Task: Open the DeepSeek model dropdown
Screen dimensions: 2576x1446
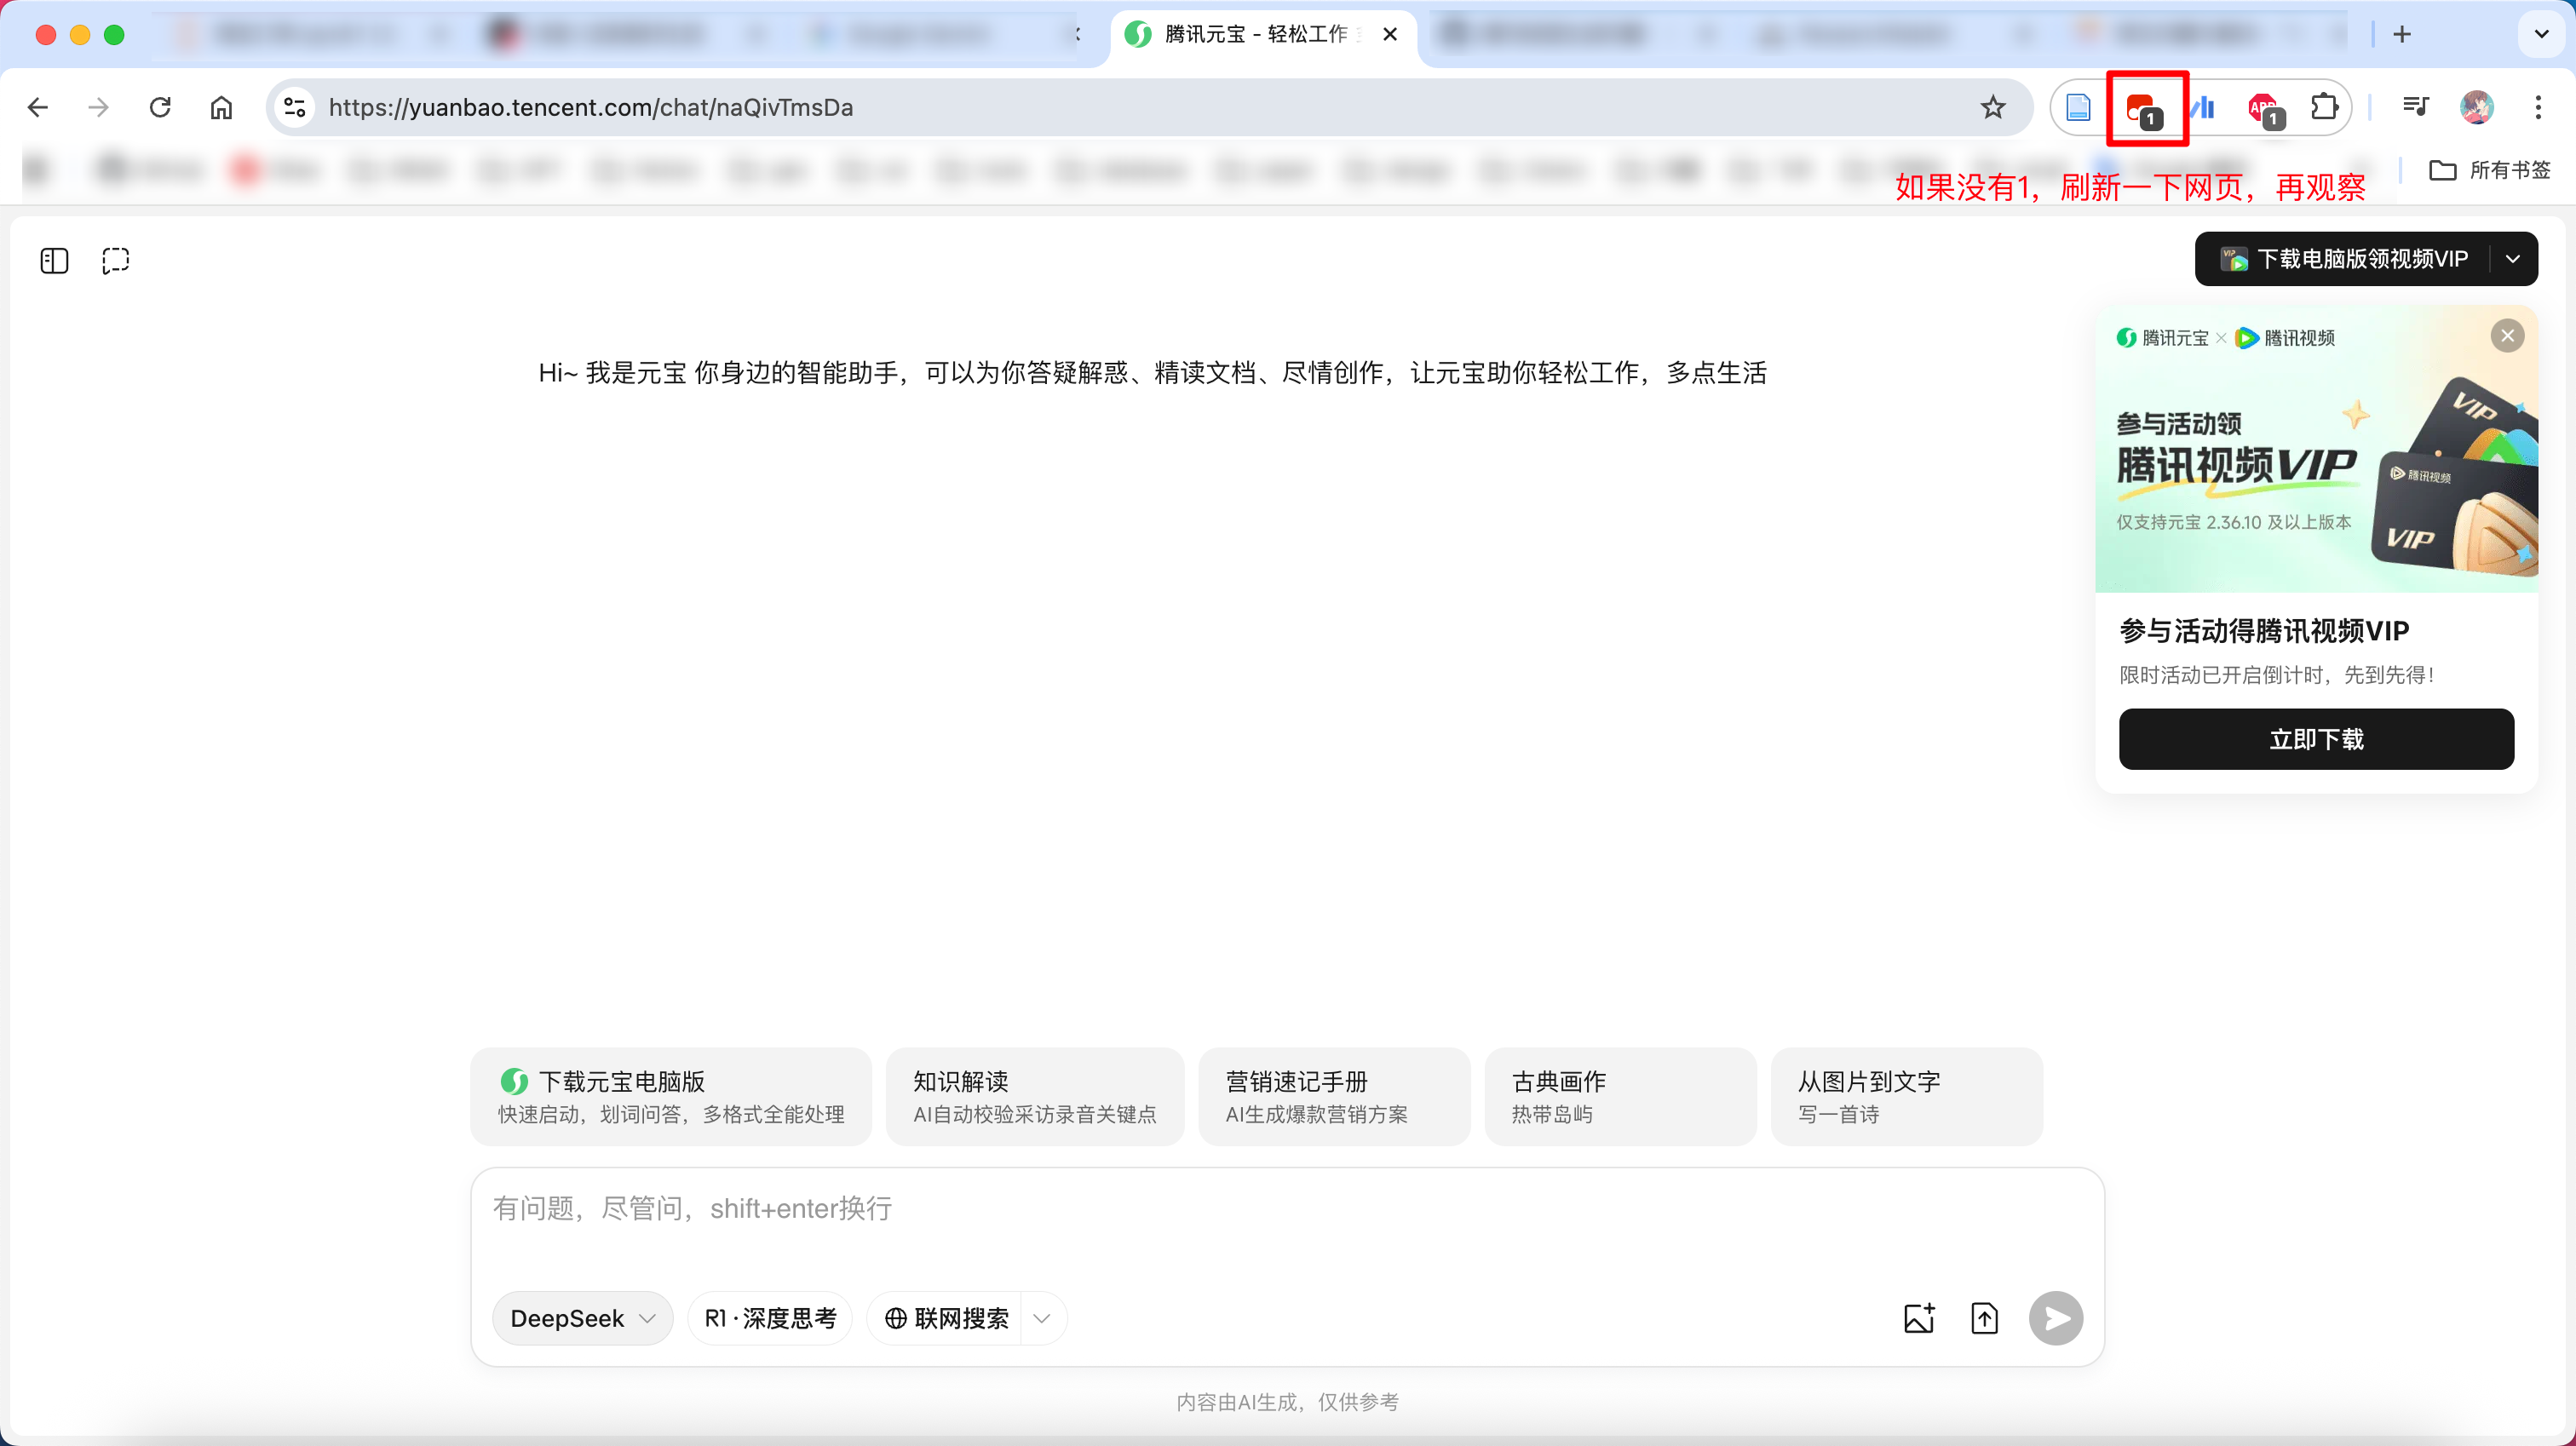Action: pos(582,1318)
